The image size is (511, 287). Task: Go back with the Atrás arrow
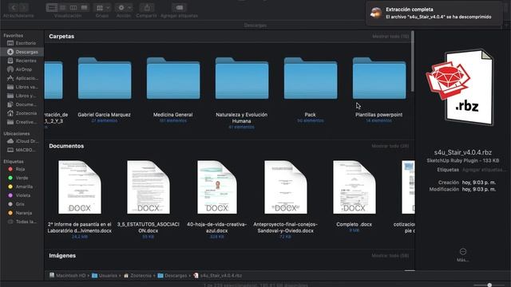(x=14, y=7)
